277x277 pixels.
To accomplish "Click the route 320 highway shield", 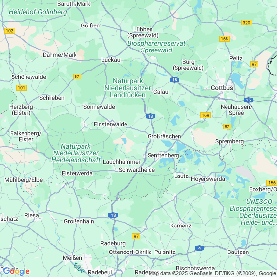I will [x=246, y=23].
